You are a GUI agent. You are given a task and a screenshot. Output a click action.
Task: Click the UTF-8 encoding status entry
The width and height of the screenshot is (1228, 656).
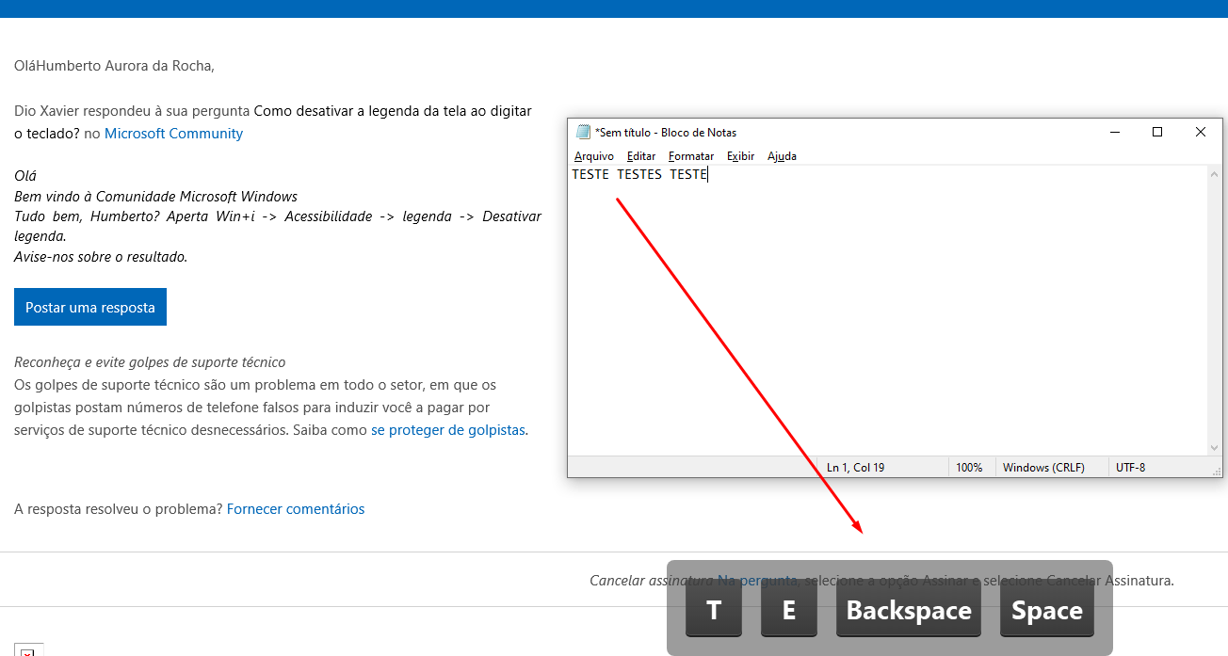coord(1130,467)
